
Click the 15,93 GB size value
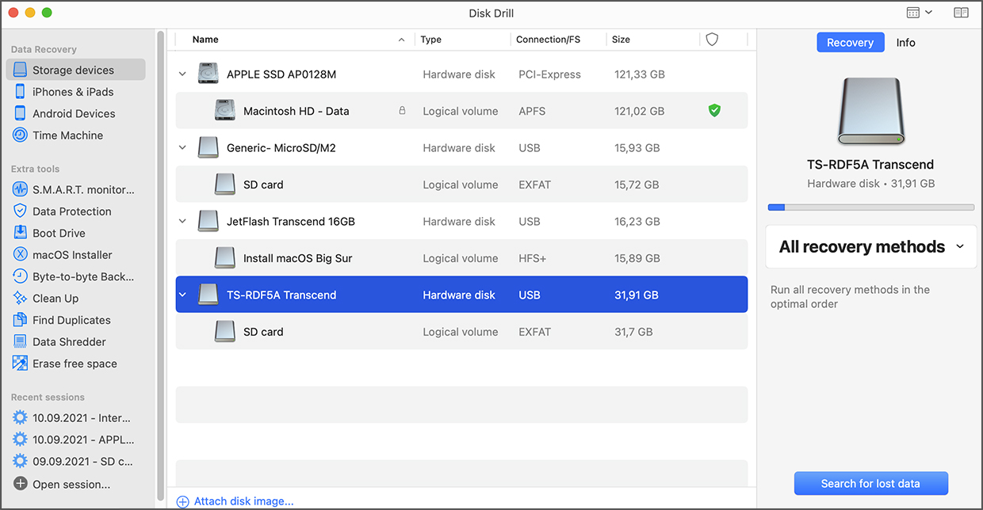[x=637, y=148]
